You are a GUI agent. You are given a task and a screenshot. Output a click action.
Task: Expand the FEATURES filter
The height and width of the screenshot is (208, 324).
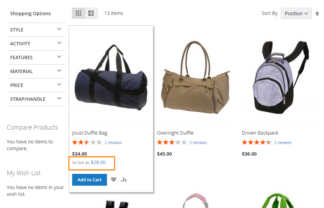(x=36, y=57)
